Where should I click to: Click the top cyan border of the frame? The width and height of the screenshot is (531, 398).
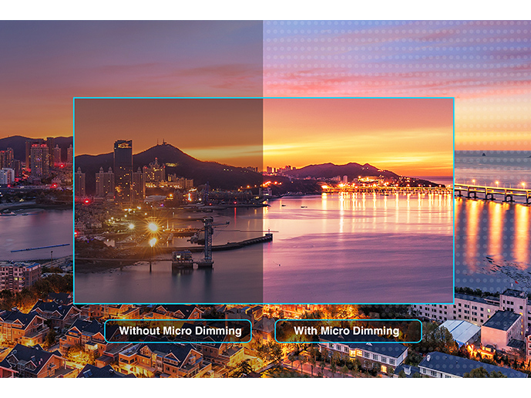[x=263, y=98]
